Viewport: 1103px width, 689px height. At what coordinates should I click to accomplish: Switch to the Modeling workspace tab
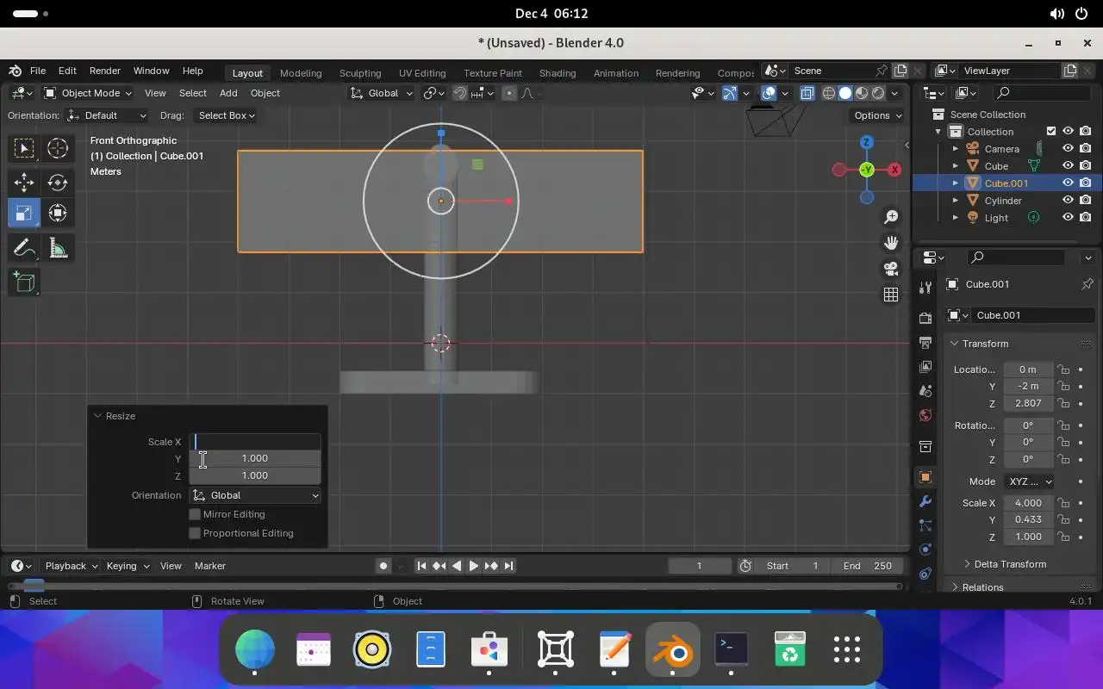pyautogui.click(x=301, y=73)
